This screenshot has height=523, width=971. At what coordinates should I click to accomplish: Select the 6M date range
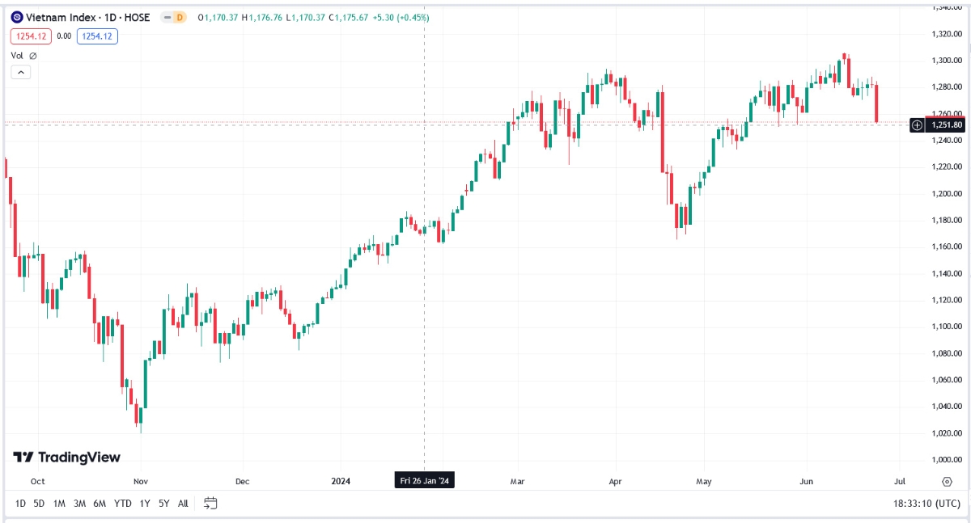100,504
